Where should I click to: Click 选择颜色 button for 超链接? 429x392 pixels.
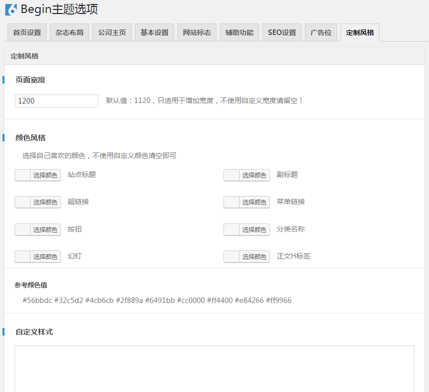[45, 202]
